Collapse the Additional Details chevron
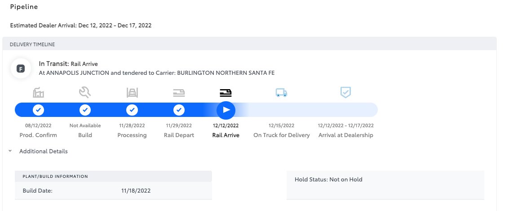This screenshot has width=513, height=211. (10, 151)
